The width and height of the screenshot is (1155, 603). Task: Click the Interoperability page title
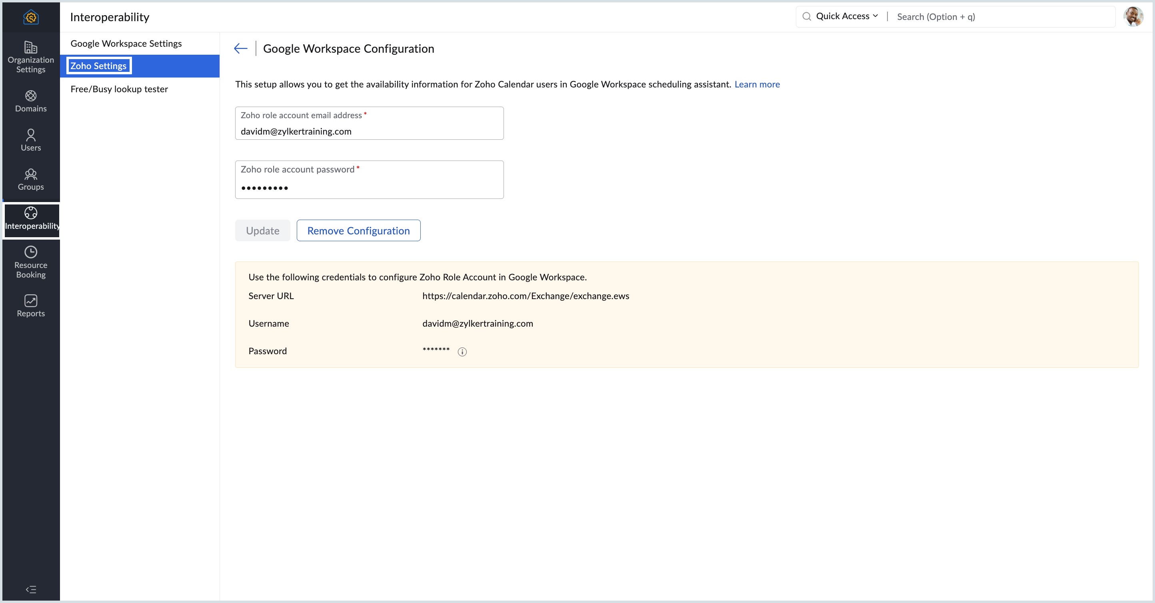coord(110,17)
